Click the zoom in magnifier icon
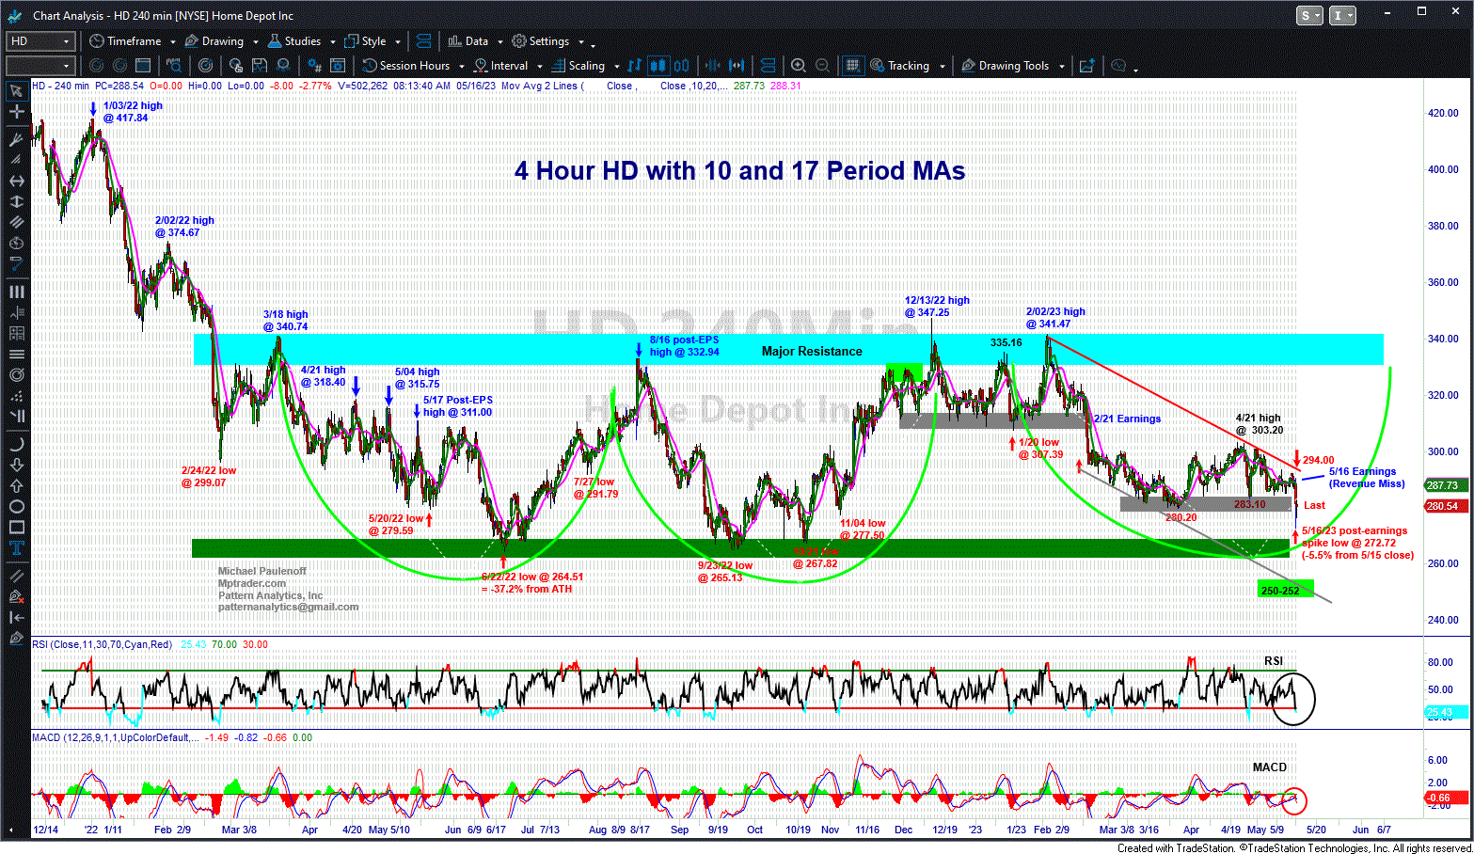The image size is (1474, 854). click(x=799, y=66)
